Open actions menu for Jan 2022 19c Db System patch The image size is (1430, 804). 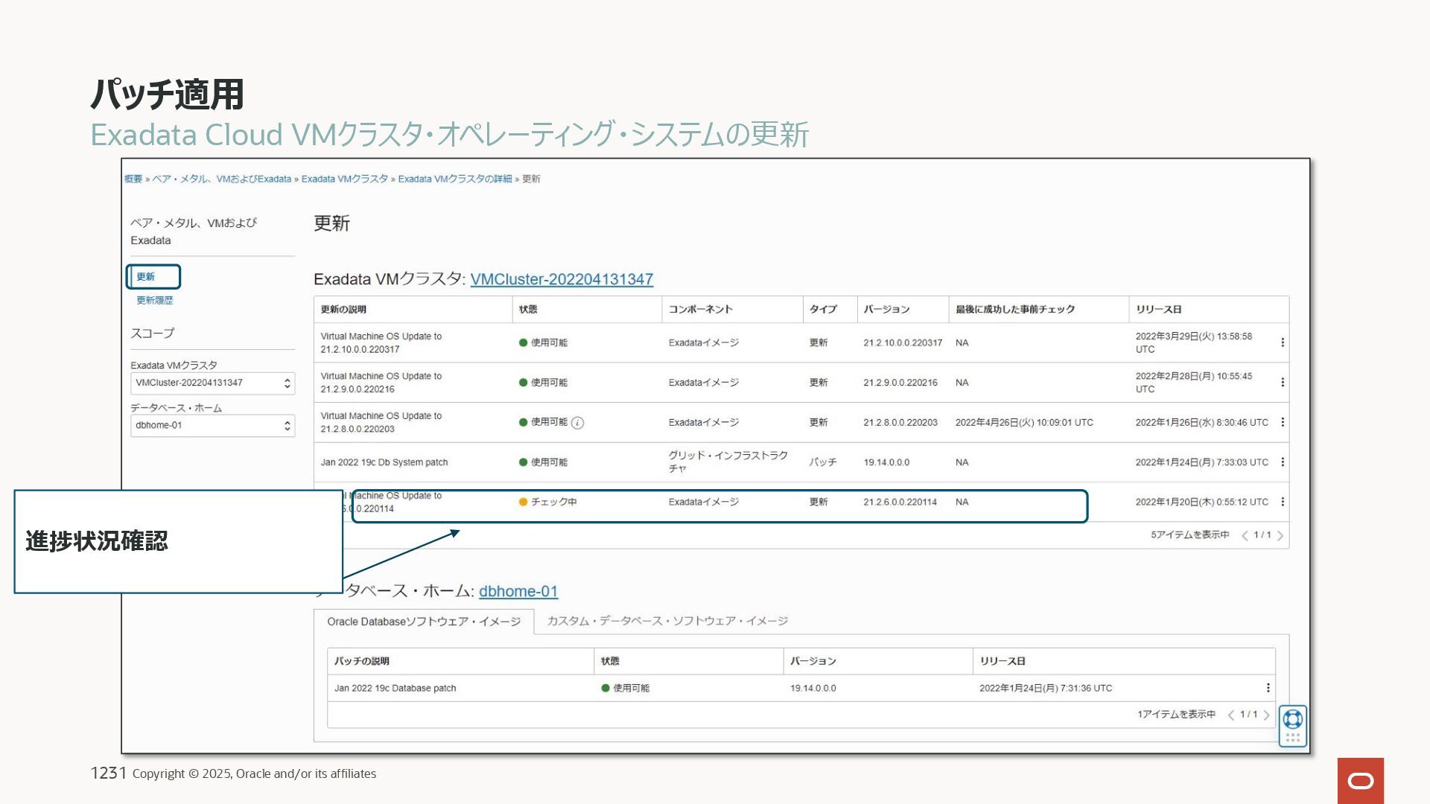(x=1283, y=462)
